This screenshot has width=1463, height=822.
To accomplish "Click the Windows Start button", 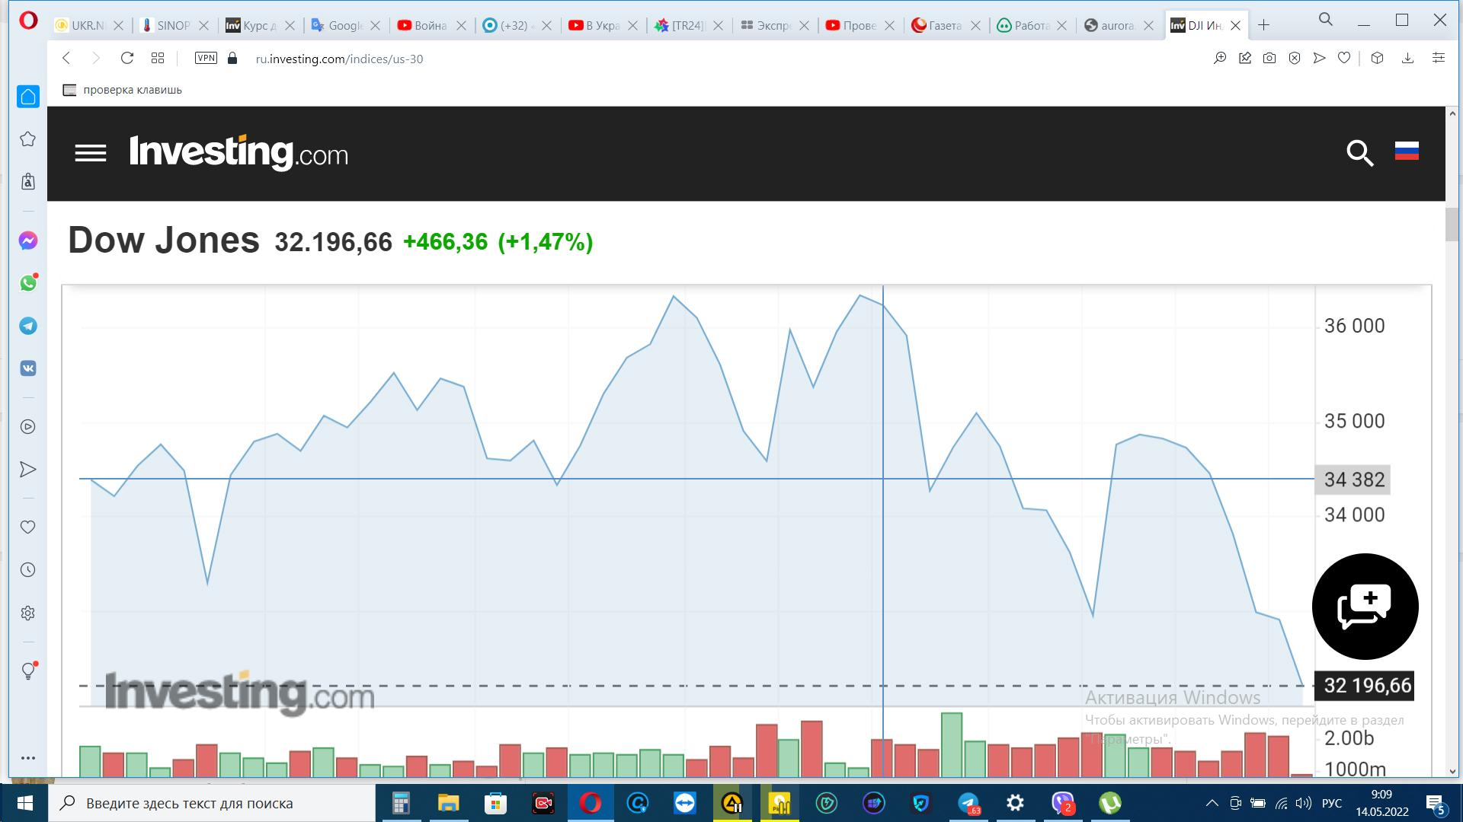I will [24, 803].
